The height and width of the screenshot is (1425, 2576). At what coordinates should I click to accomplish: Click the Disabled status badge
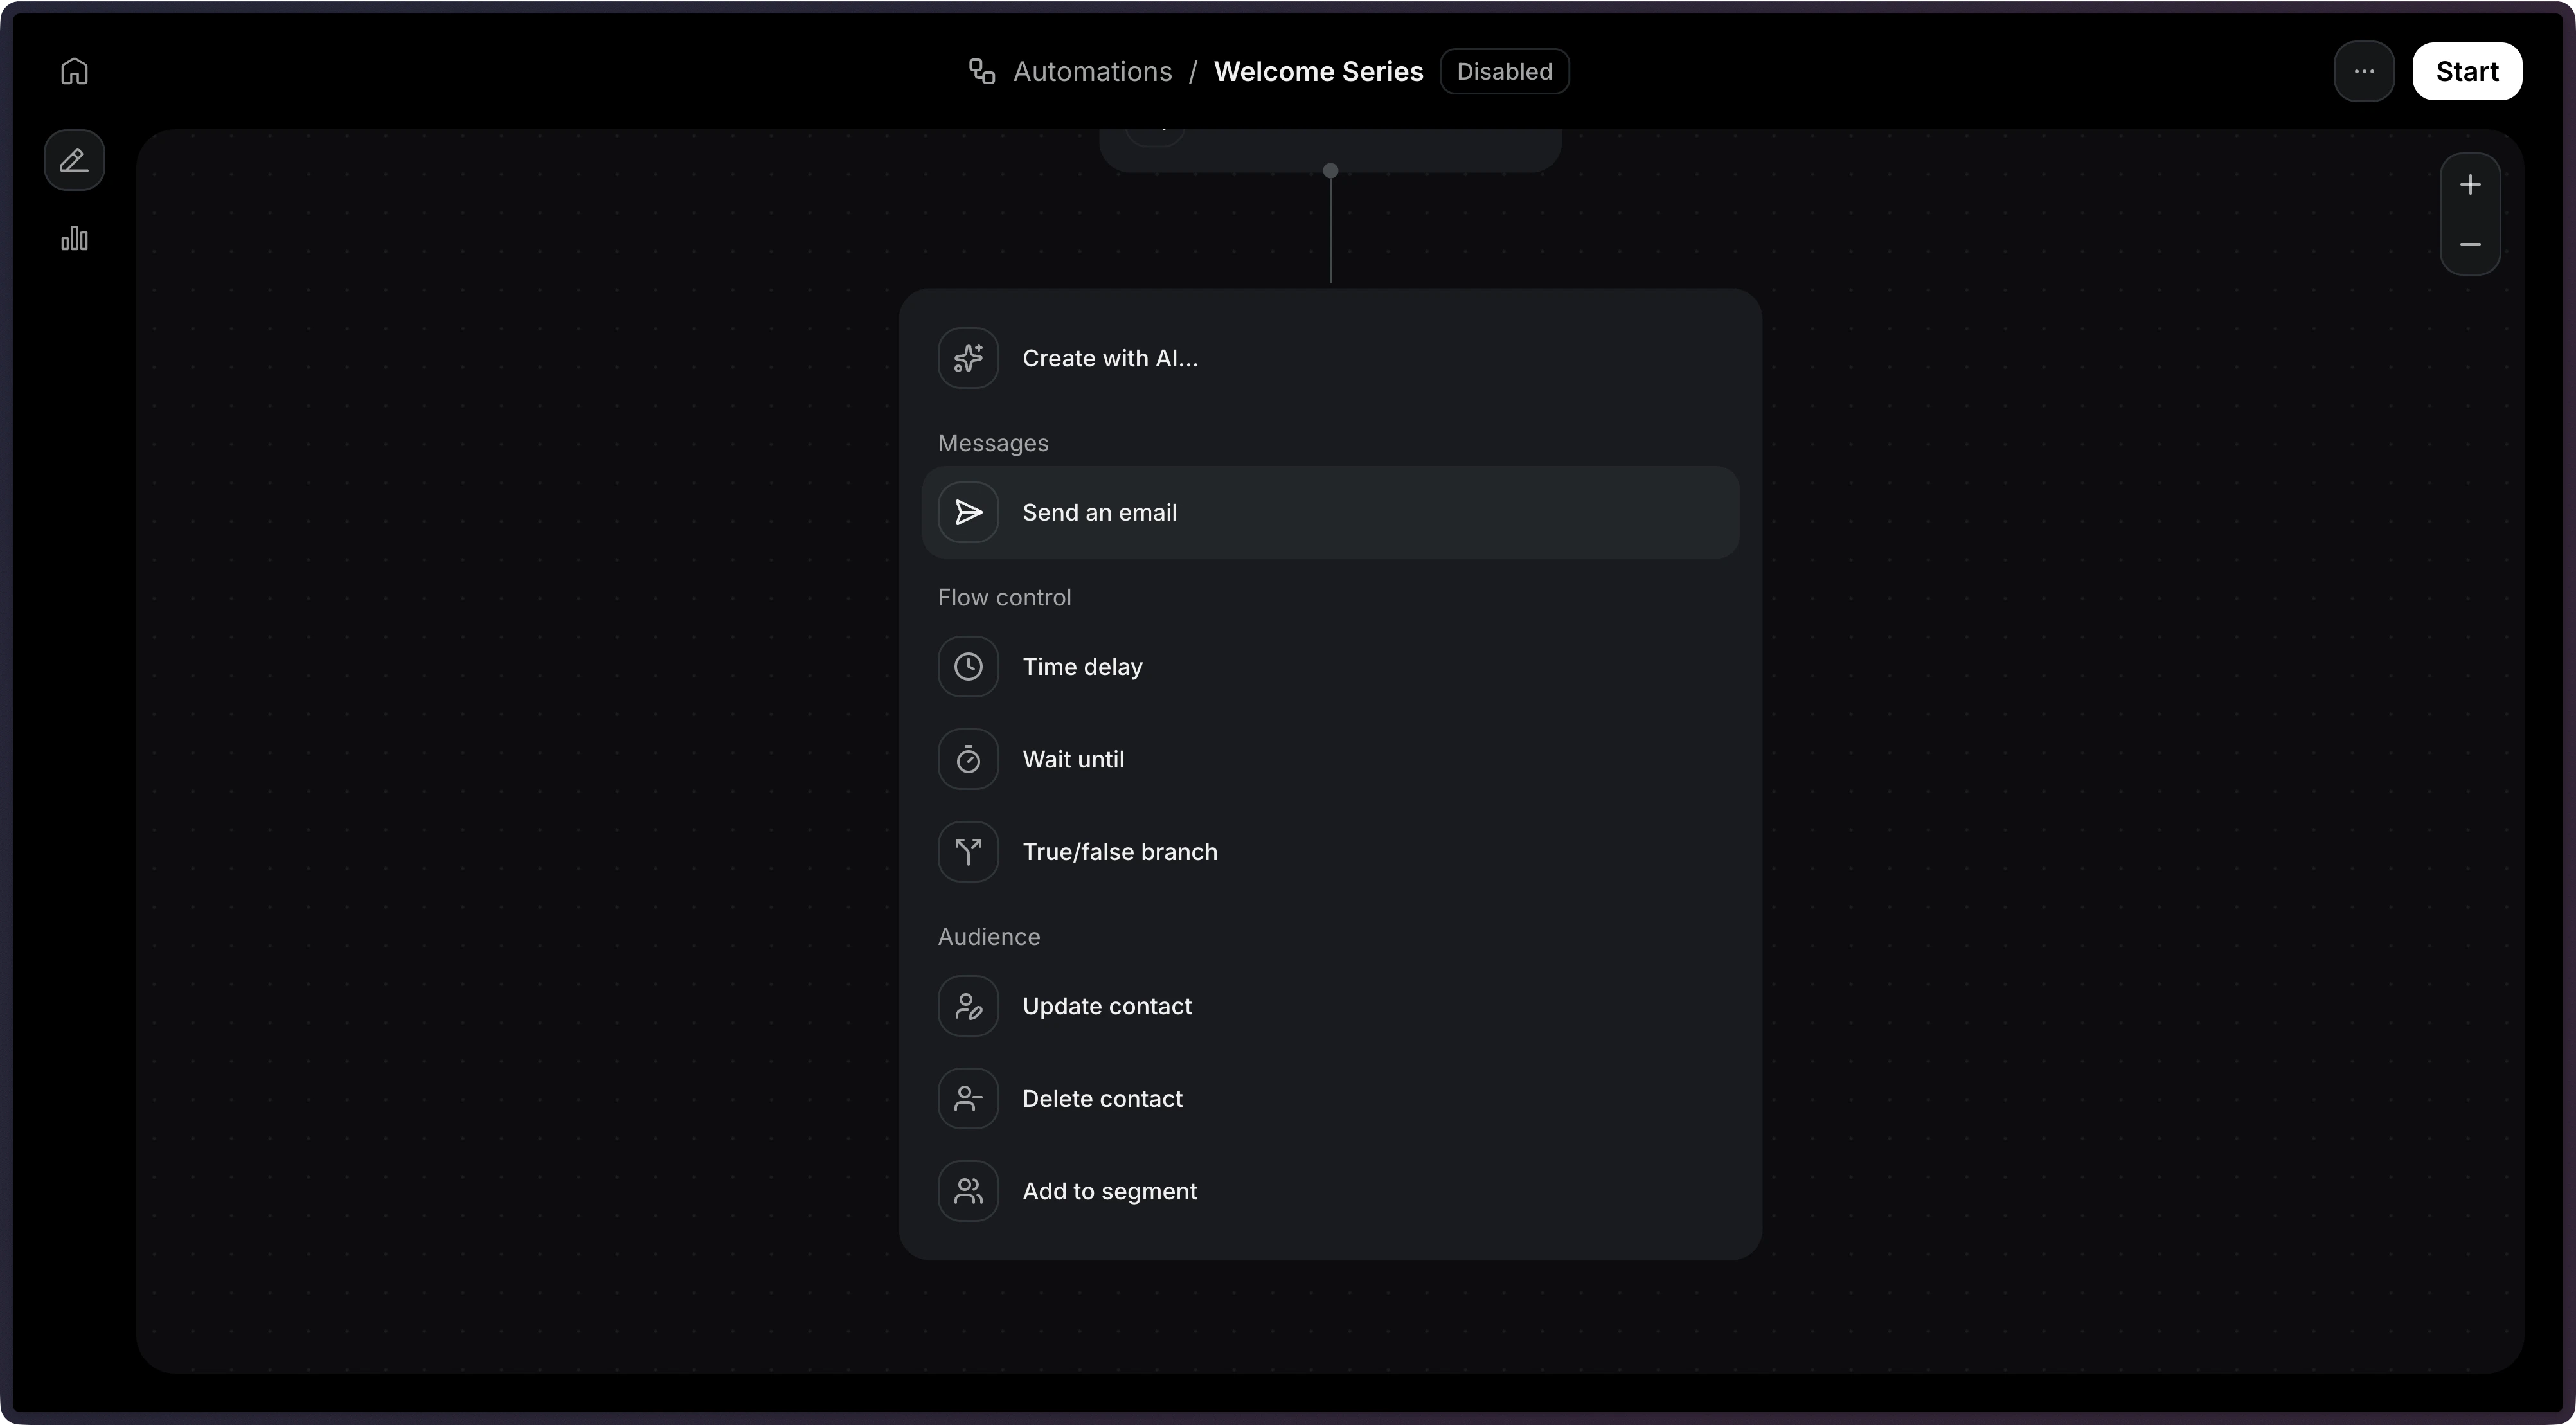pos(1503,71)
